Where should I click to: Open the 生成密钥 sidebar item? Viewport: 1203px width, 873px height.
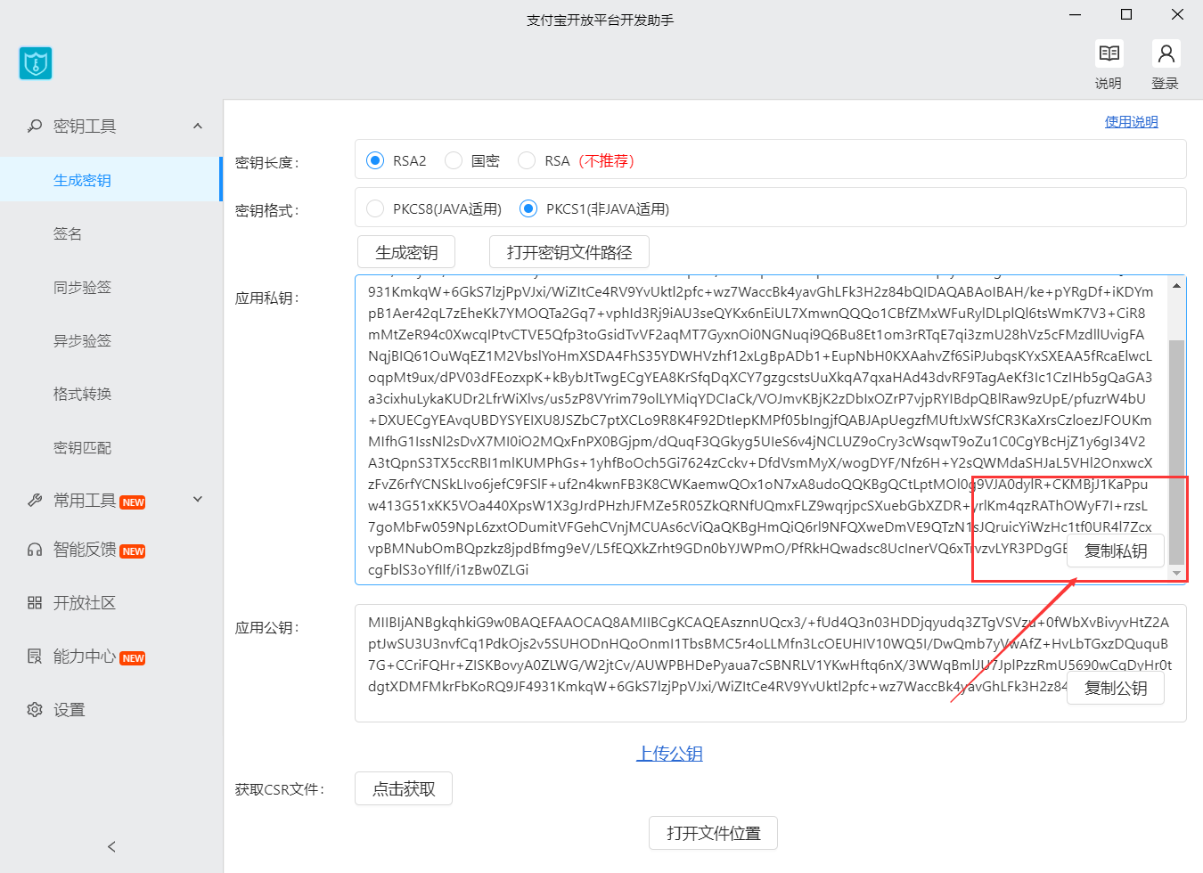coord(110,180)
